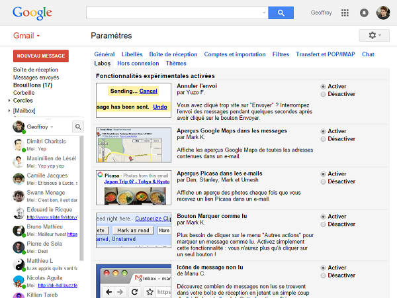Click the NOUVEAU MESSAGE button
This screenshot has height=298, width=397.
click(41, 56)
